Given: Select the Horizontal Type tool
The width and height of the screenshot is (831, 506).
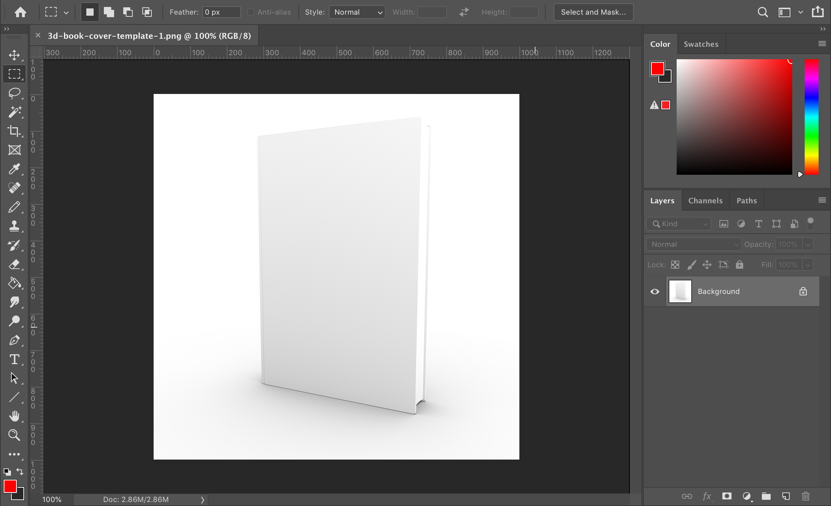Looking at the screenshot, I should [14, 359].
